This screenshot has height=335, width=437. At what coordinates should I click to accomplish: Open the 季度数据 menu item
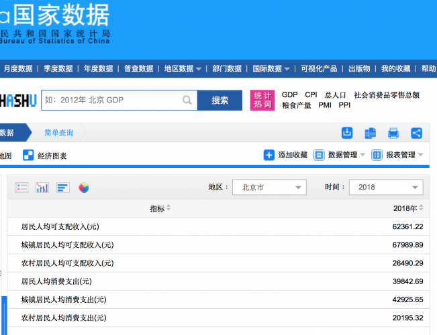[58, 68]
